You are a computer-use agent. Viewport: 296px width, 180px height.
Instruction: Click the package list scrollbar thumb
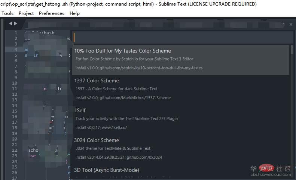pos(292,50)
